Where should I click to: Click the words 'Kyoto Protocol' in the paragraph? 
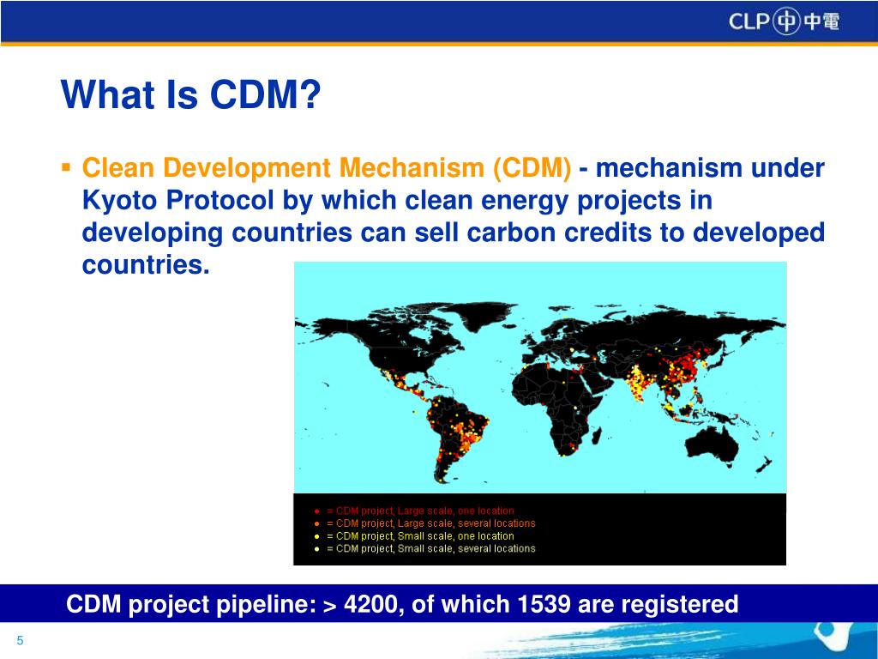pos(178,201)
